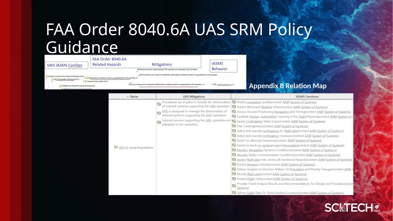Click icon for Predict Wind and Weather Effects

234,107
